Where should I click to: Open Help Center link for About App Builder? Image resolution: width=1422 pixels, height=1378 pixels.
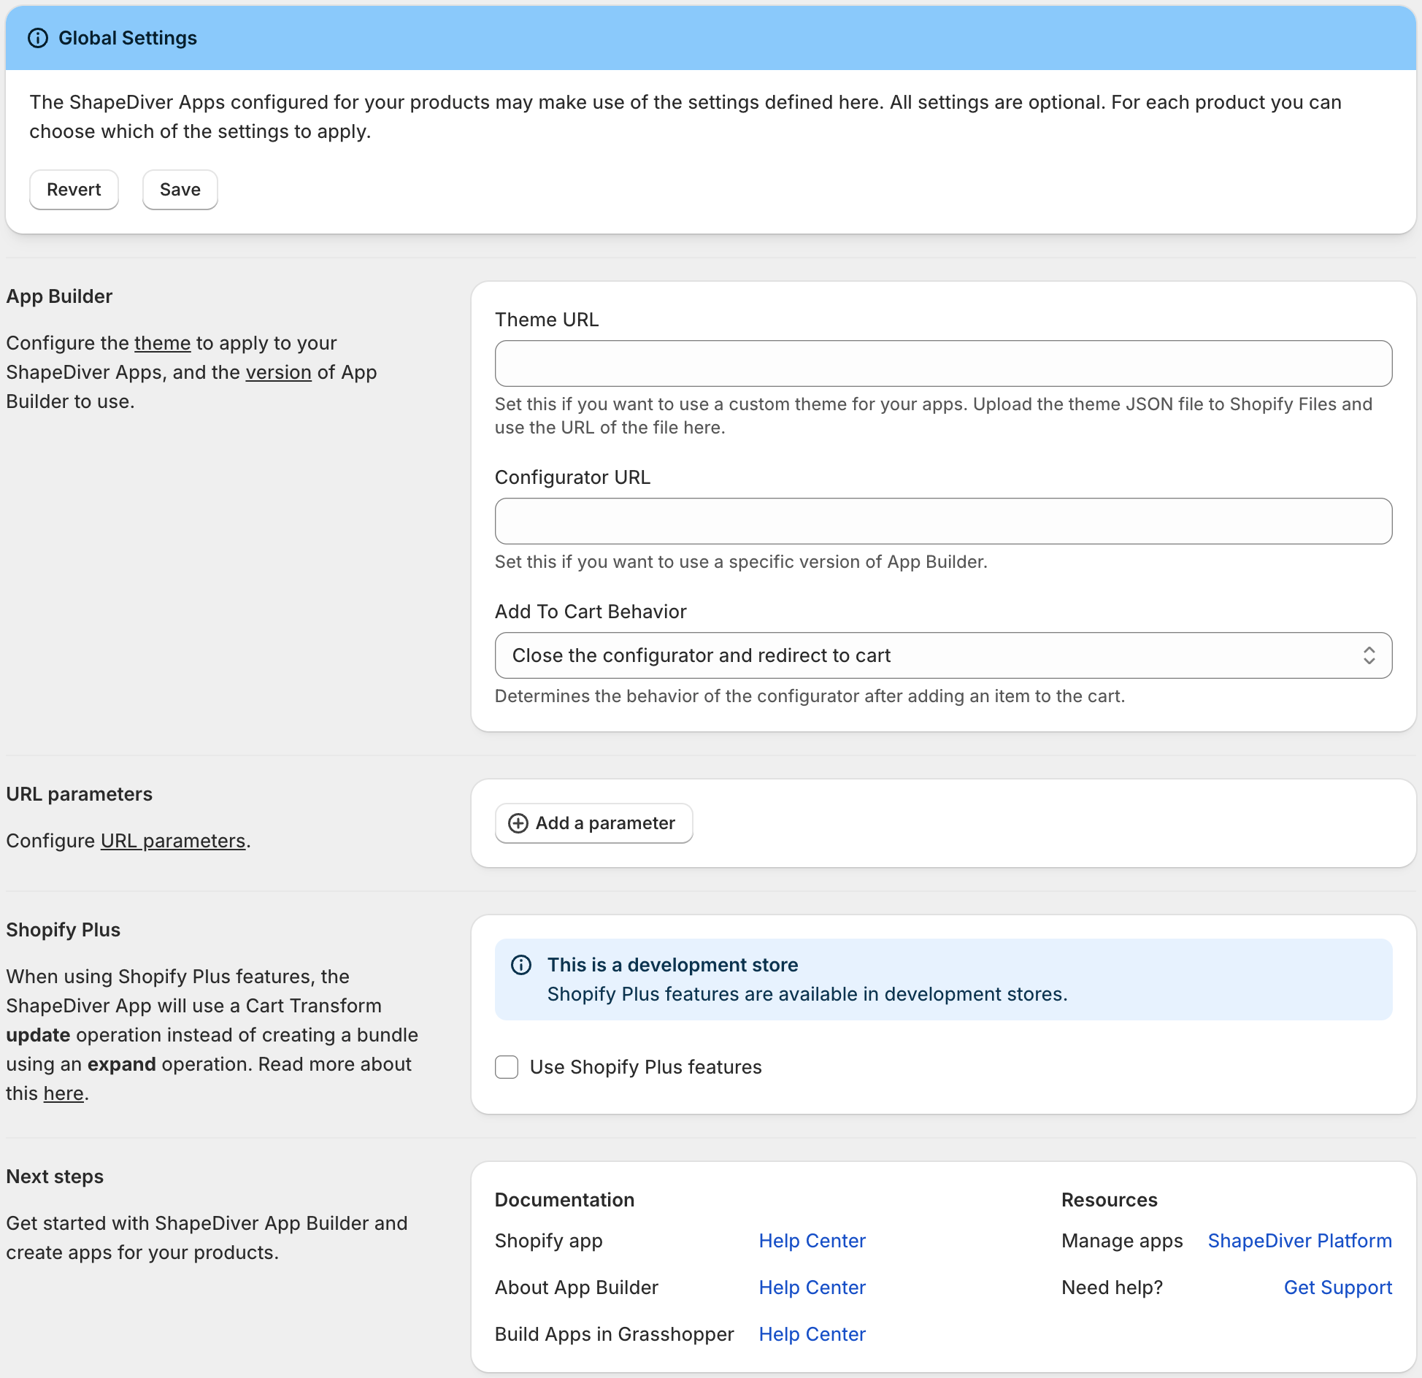(812, 1287)
